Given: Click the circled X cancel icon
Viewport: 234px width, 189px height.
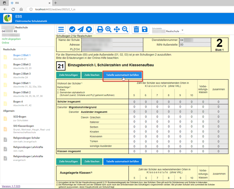Looking at the screenshot, I should coord(89,29).
